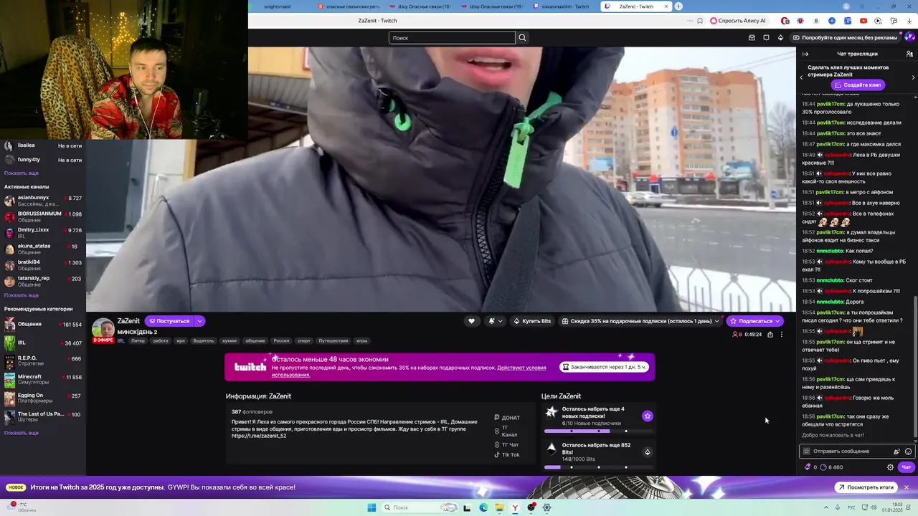This screenshot has width=918, height=516.
Task: Click the star icon on subscription goal
Action: pos(648,416)
